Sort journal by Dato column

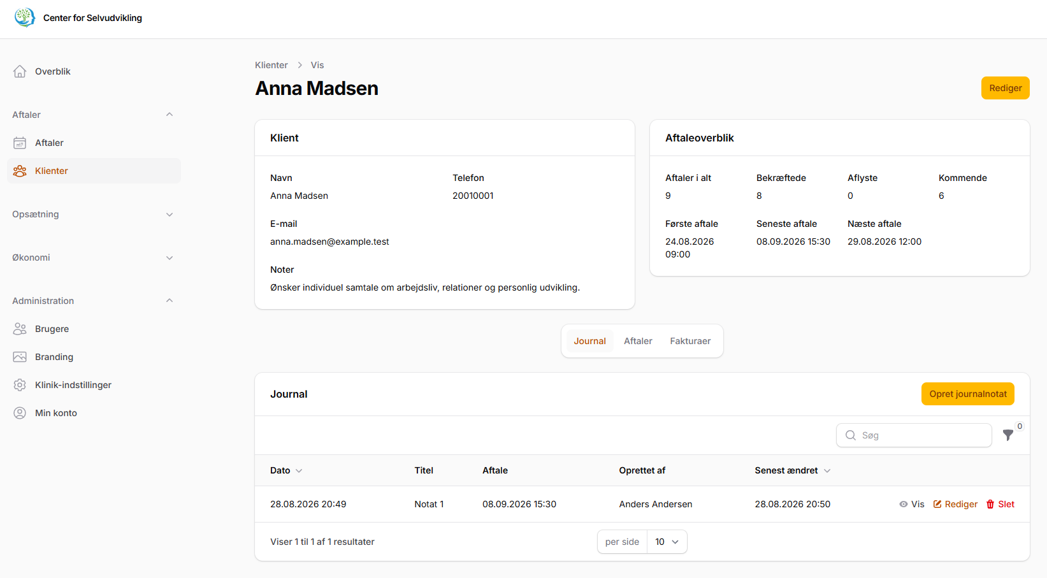pyautogui.click(x=286, y=470)
